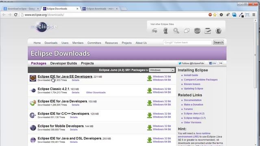The width and height of the screenshot is (260, 146).
Task: Go forward with the browser forward arrow
Action: point(10,15)
